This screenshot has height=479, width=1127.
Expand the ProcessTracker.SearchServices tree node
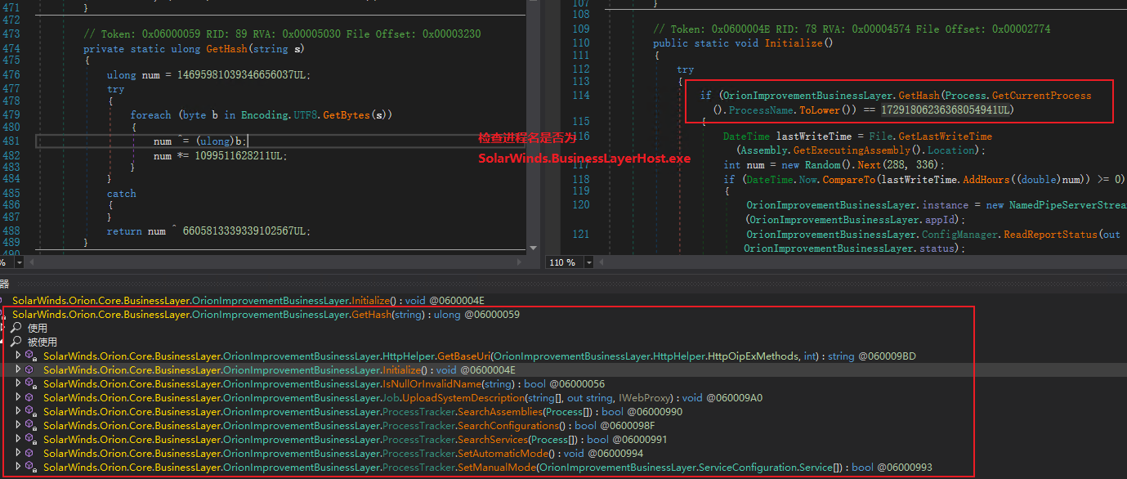point(19,440)
